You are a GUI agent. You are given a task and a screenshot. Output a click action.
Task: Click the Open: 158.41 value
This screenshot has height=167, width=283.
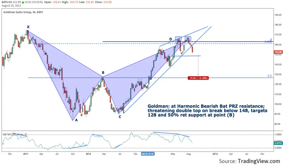point(52,2)
